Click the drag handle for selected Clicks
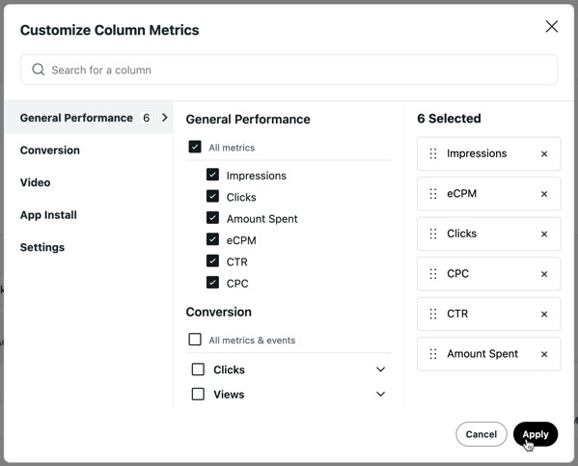This screenshot has width=578, height=466. [433, 233]
